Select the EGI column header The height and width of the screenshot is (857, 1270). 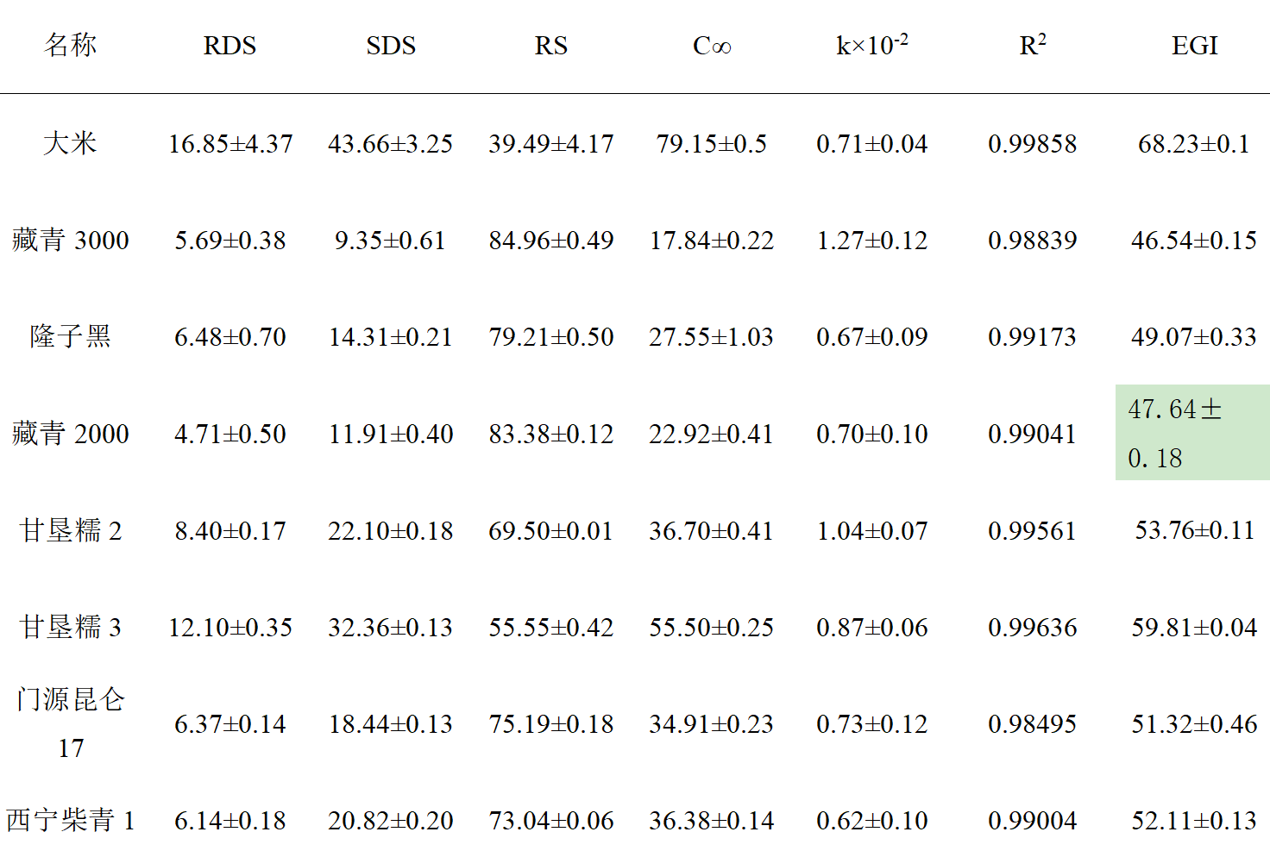click(x=1194, y=46)
